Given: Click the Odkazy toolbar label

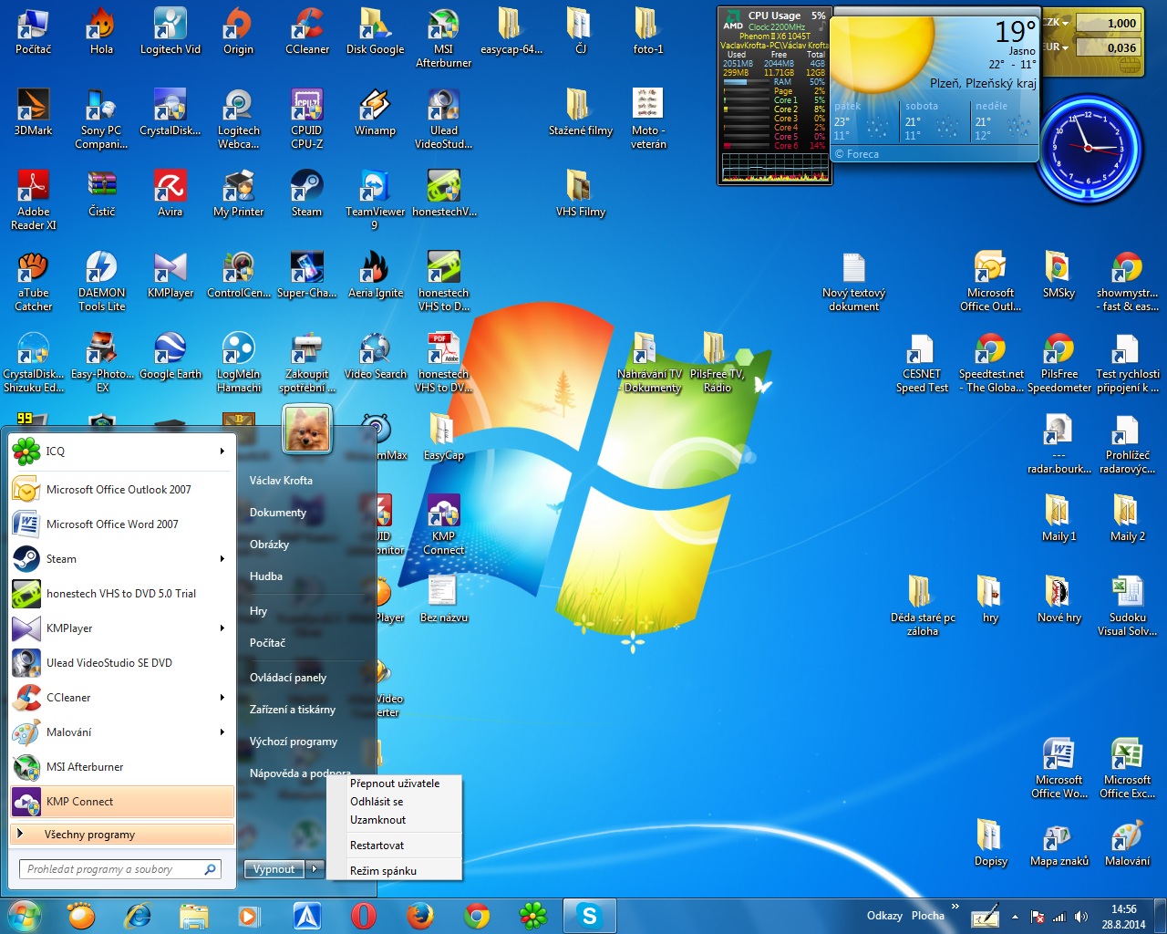Looking at the screenshot, I should tap(884, 915).
